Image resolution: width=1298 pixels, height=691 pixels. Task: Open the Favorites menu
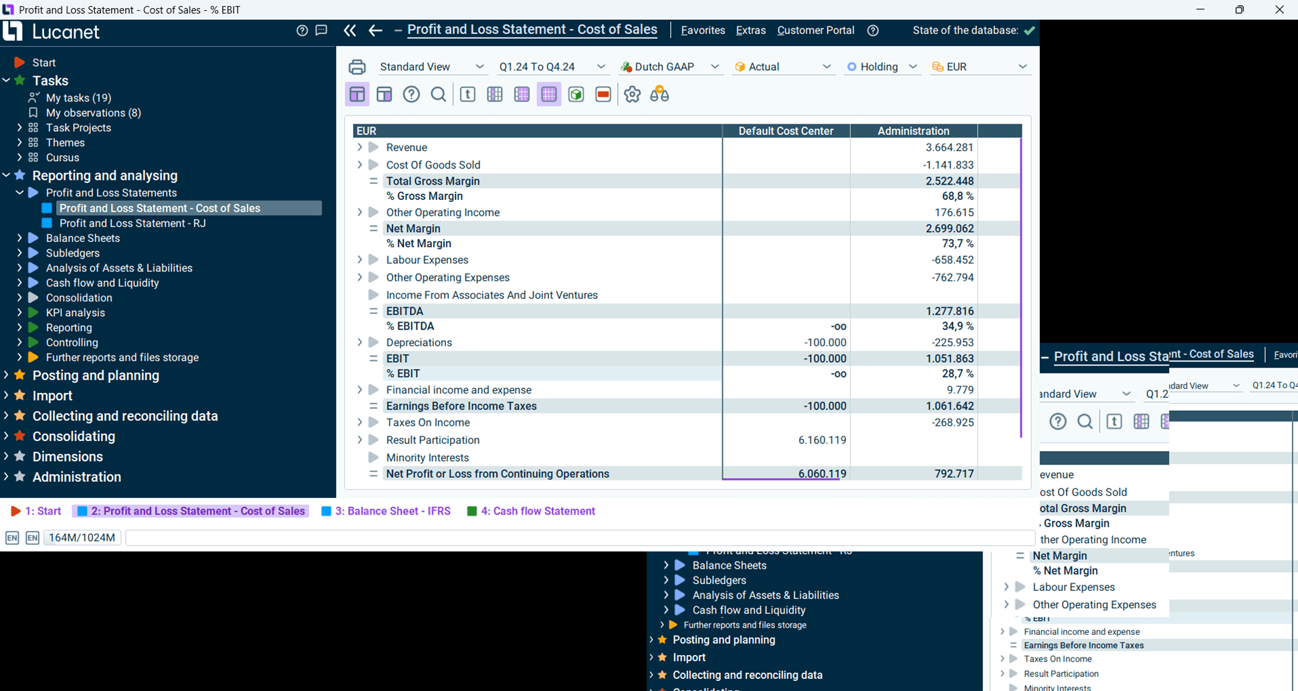coord(703,31)
